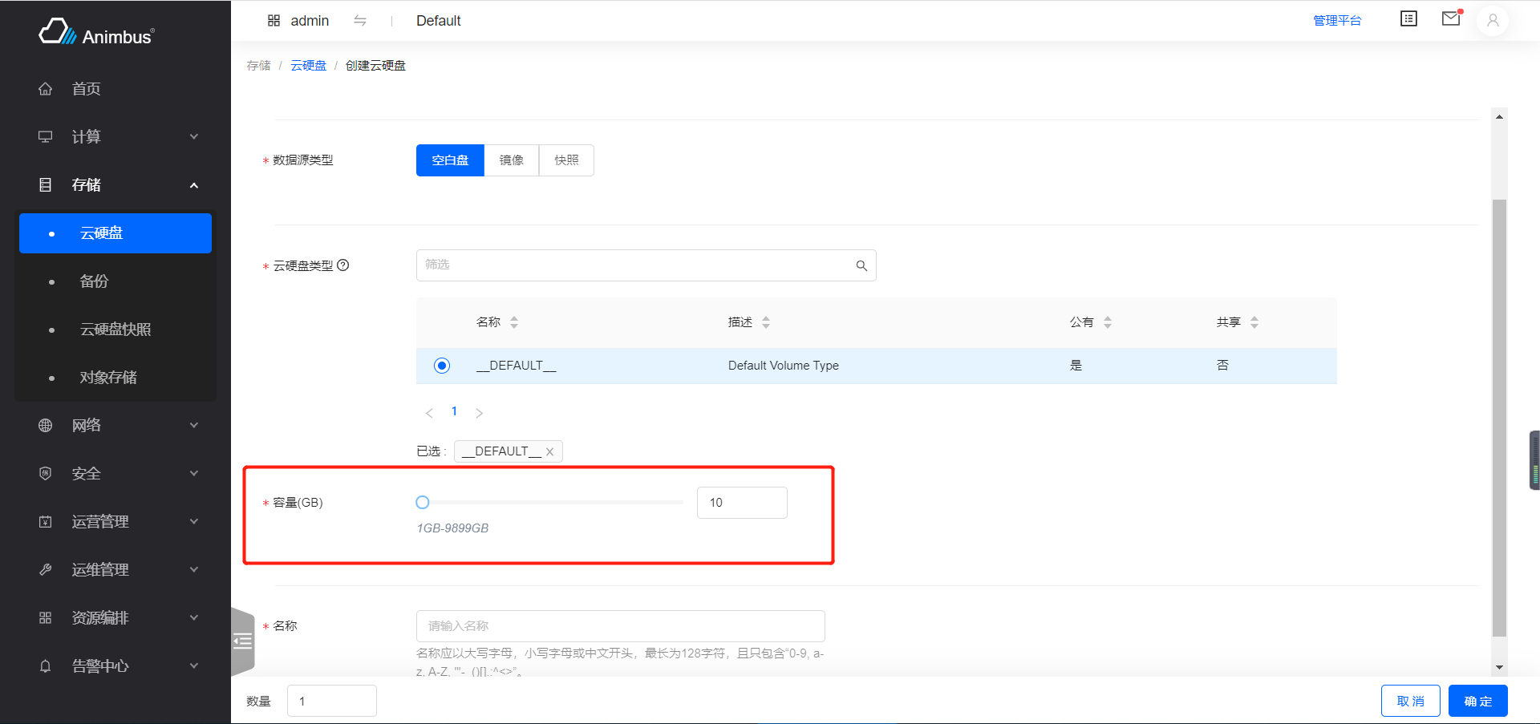
Task: Open the 云硬盘快照 sidebar item
Action: pyautogui.click(x=115, y=329)
